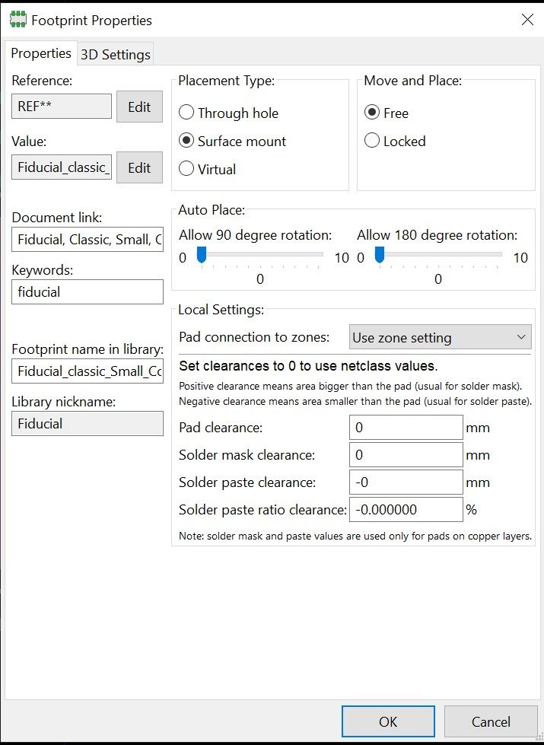Screen dimensions: 544x745
Task: Click the Allow 90 degree rotation slider
Action: pos(257,256)
